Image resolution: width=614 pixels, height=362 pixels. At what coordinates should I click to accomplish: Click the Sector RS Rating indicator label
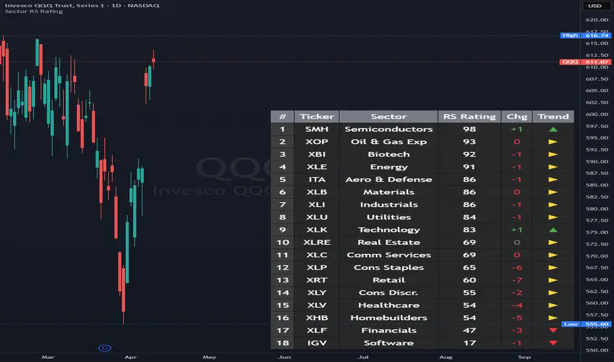(x=34, y=11)
